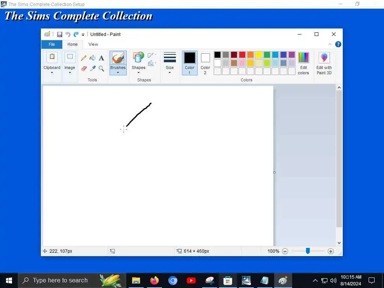Open the Shapes gallery icon

click(138, 58)
